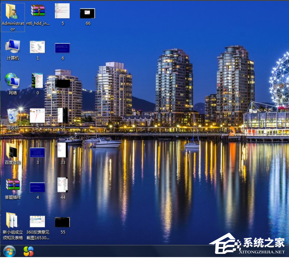Open the Windows Start menu button
Viewport: 289px width, 258px height.
click(9, 251)
